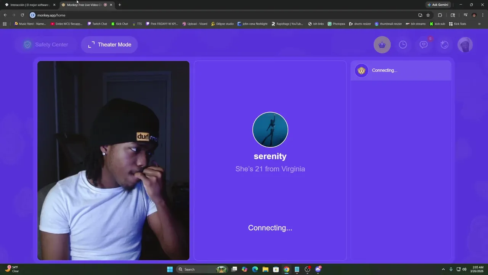Open the weather widget showing 54°F
Screen dimensions: 488x275
click(x=11, y=269)
